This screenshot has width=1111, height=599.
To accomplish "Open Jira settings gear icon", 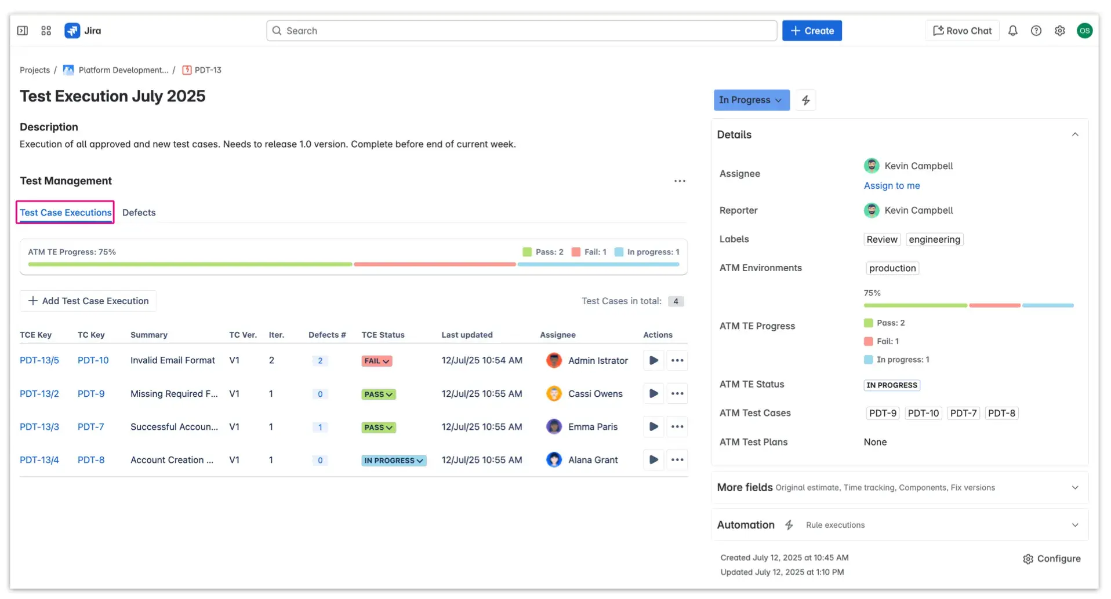I will (x=1060, y=30).
